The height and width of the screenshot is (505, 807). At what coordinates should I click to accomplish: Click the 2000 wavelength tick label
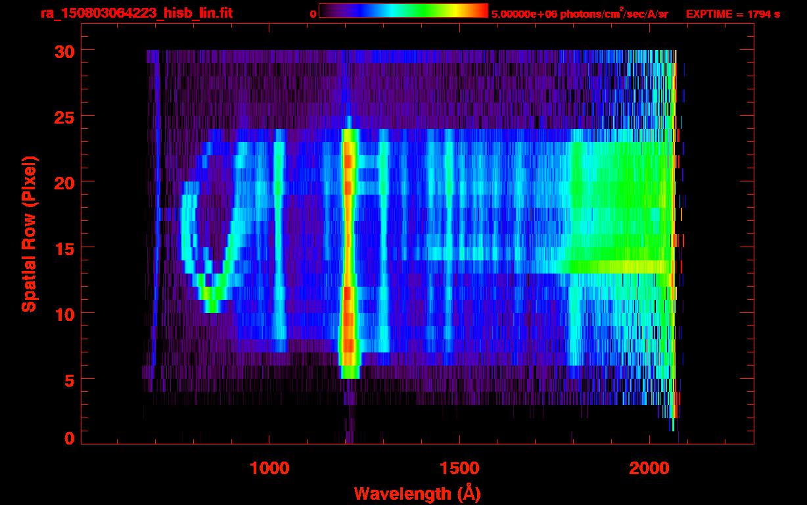pos(649,468)
